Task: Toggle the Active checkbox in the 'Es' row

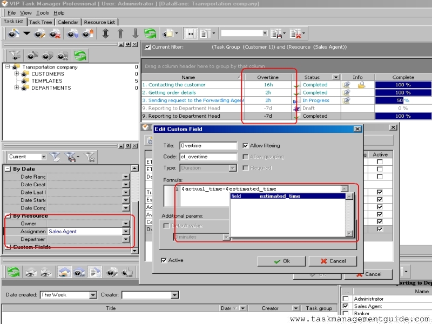Action: pyautogui.click(x=380, y=199)
